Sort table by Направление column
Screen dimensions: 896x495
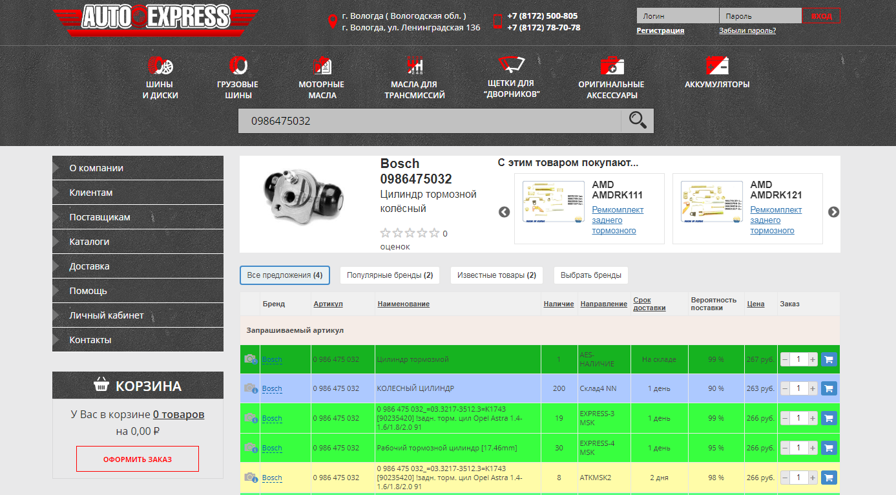pos(604,304)
